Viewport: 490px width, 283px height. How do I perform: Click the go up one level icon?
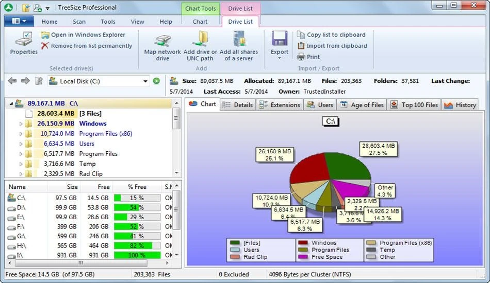39,81
